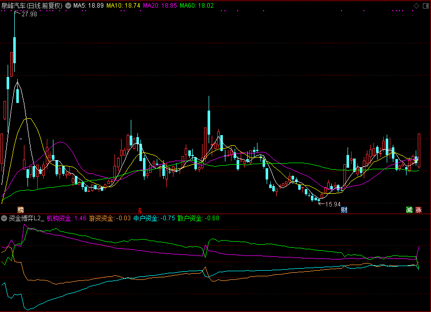This screenshot has height=312, width=431.
Task: Click the MA20: 18.85 label
Action: click(160, 6)
